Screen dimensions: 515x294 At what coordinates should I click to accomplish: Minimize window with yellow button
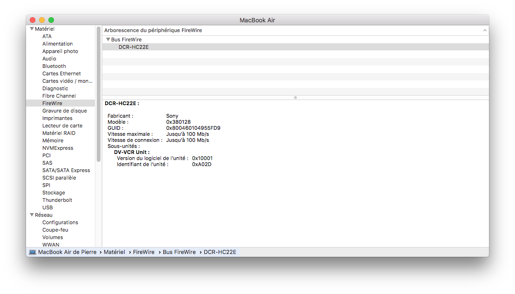[42, 20]
